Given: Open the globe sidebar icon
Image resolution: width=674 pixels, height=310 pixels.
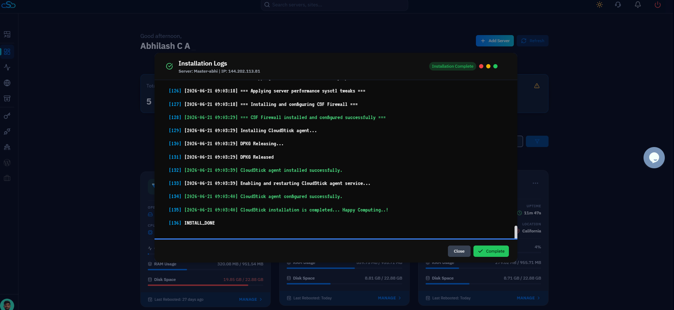Looking at the screenshot, I should (7, 83).
